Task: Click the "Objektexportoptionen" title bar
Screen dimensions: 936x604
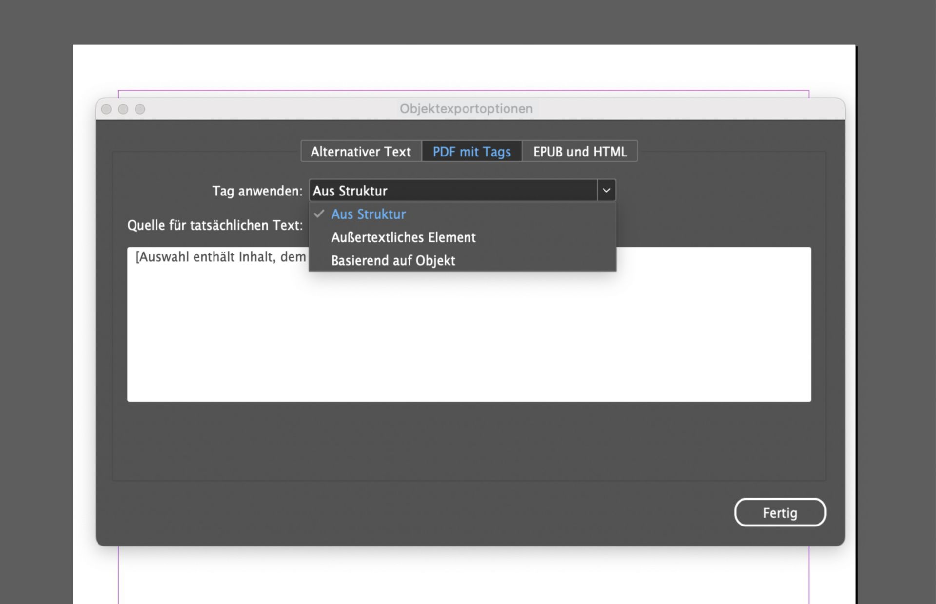Action: click(466, 108)
